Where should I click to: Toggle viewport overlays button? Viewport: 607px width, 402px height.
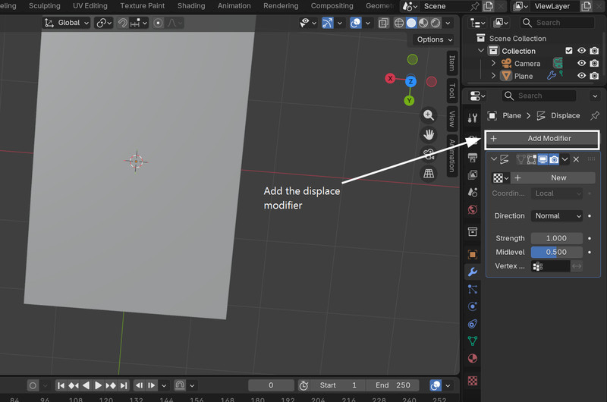[x=355, y=24]
